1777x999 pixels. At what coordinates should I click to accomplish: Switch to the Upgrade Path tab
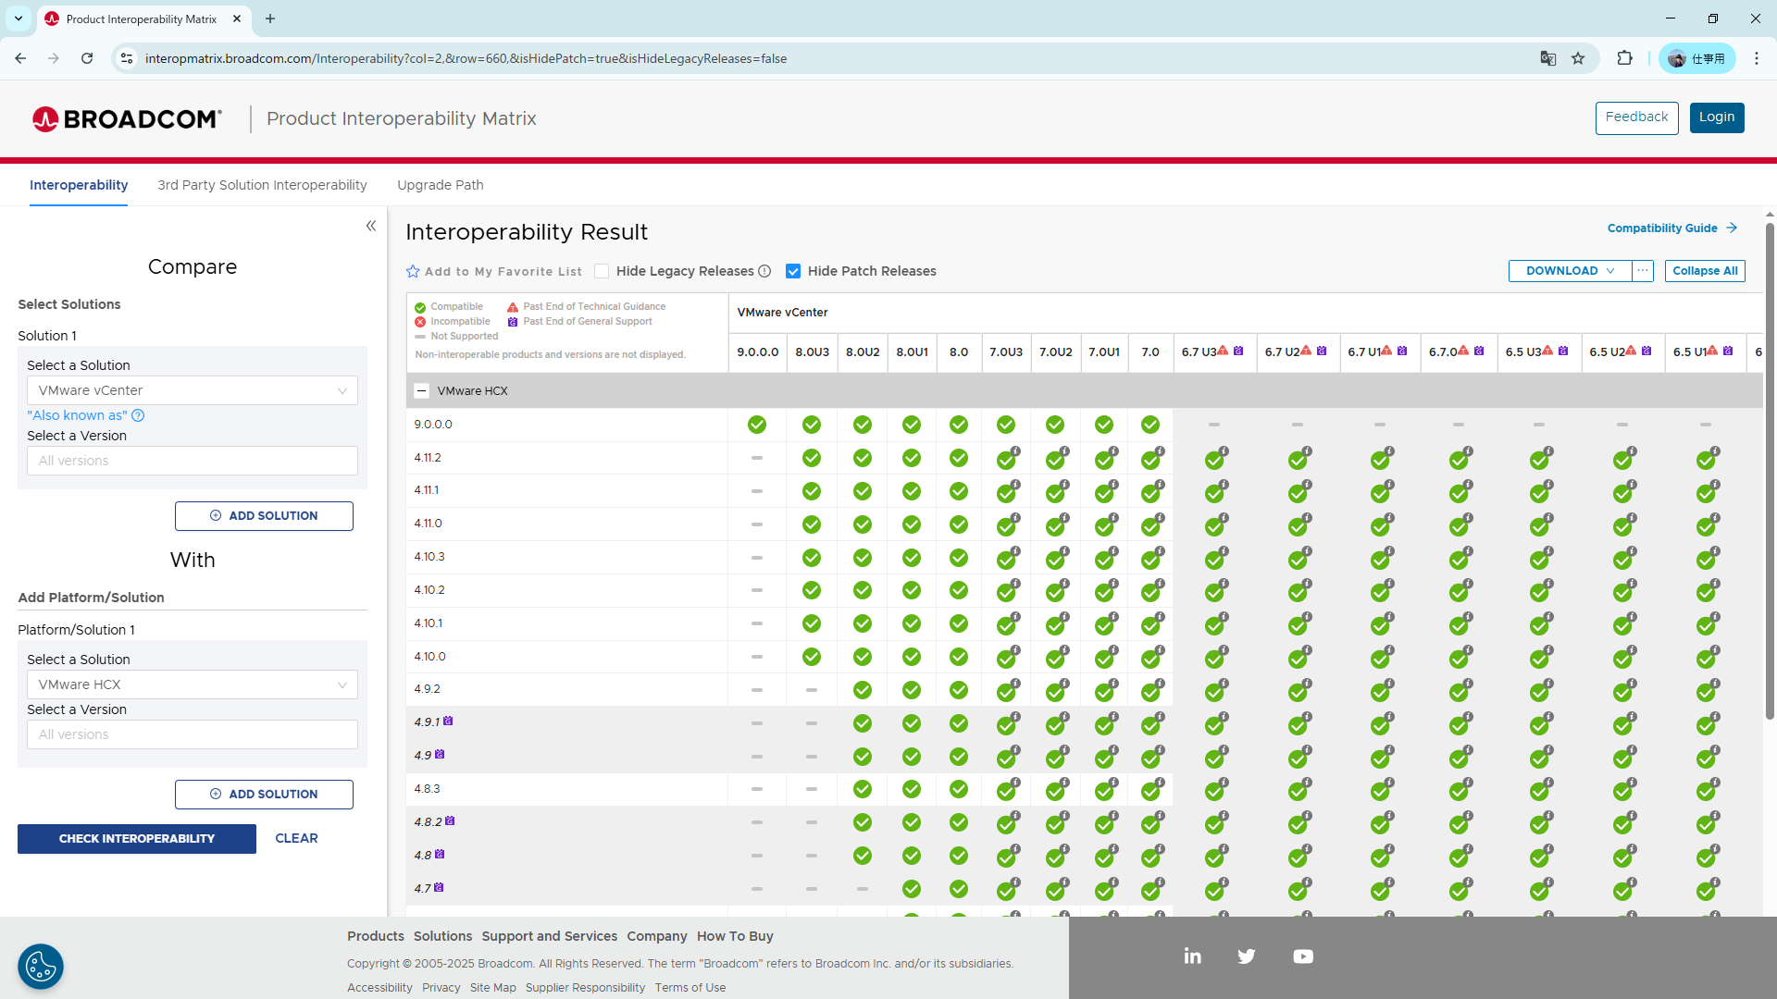coord(441,185)
